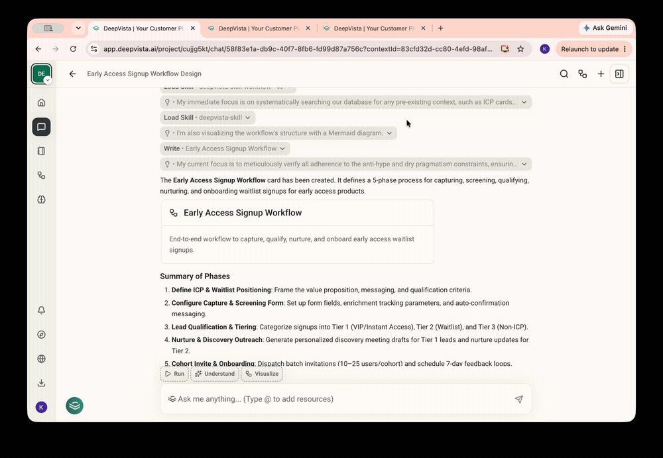Close the first DeepVista tab
Viewport: 663px width, 458px height.
tap(193, 29)
